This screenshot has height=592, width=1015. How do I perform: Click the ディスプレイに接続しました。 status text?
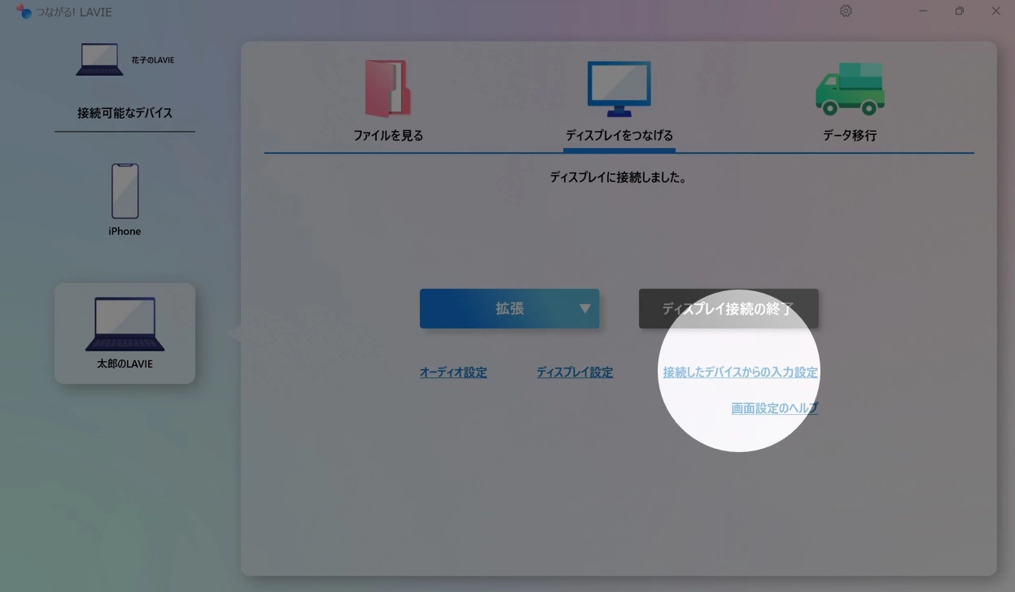coord(619,177)
